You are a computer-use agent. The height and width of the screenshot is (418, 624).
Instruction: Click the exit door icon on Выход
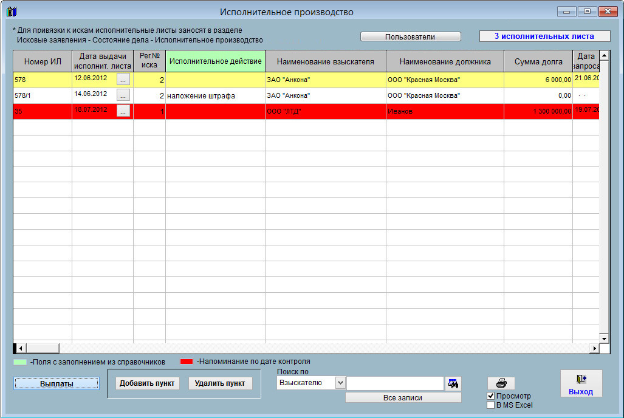point(581,379)
